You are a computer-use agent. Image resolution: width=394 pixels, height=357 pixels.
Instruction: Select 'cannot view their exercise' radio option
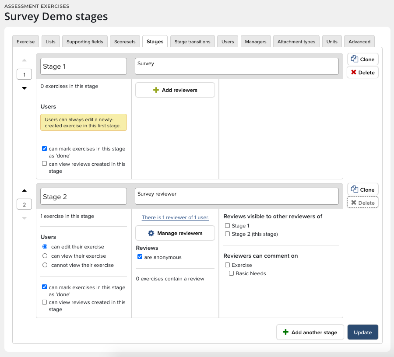pos(45,265)
